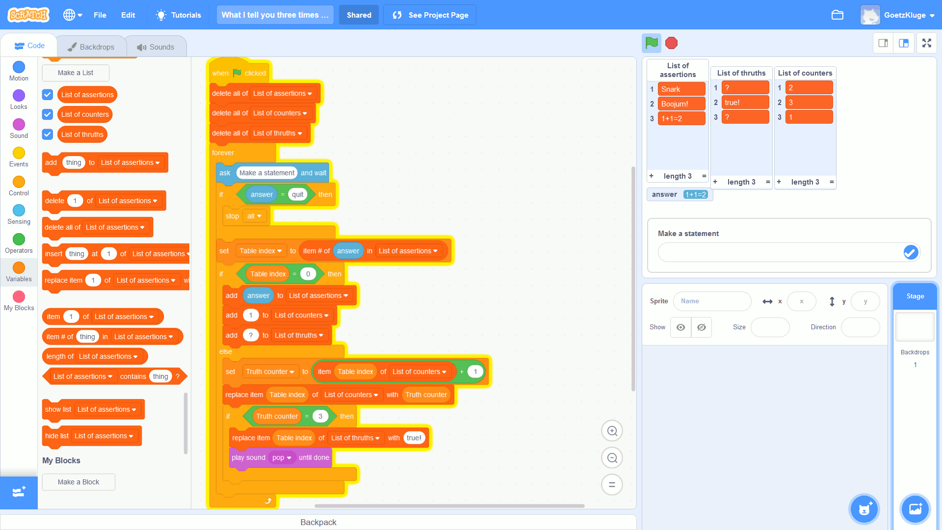Toggle the List of thruths checkbox

[x=48, y=134]
